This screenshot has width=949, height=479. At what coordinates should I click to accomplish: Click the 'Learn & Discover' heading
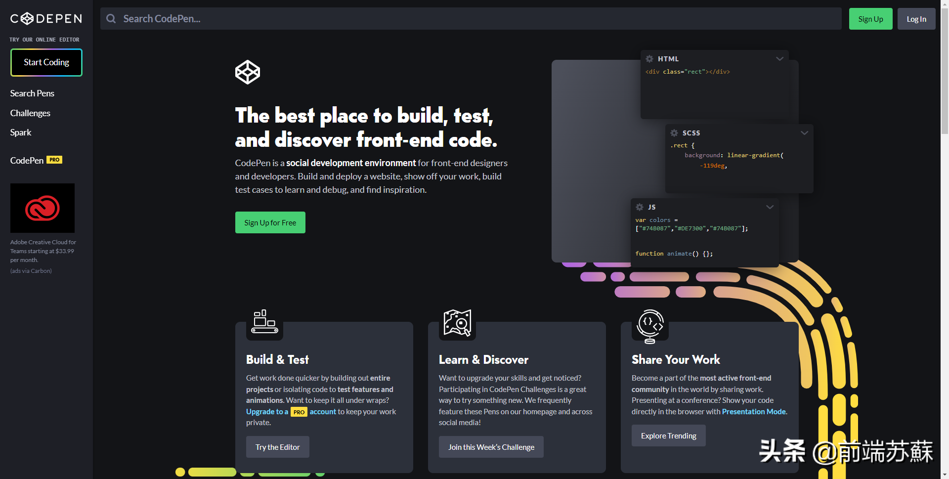pos(483,359)
